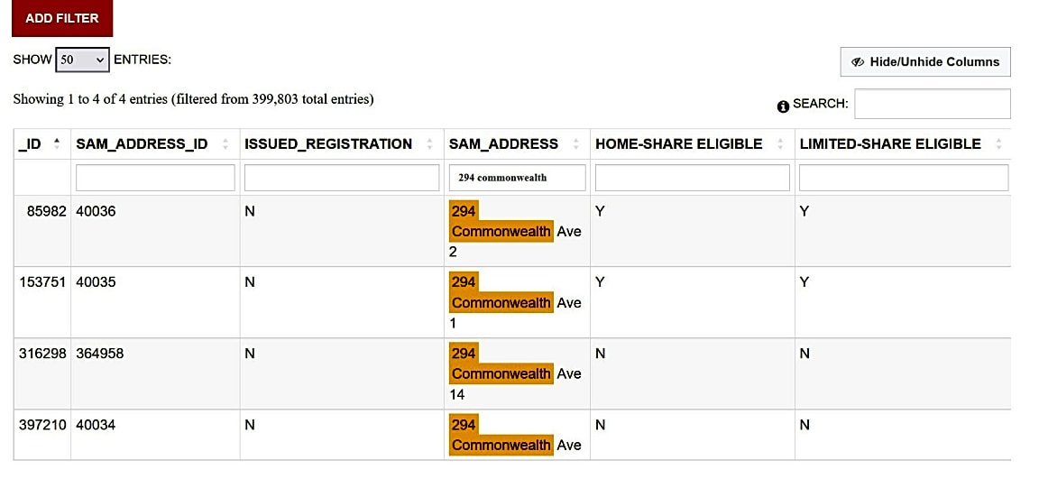Click the HOME-SHARE ELIGIBLE filter input
Viewport: 1039px width, 488px height.
pyautogui.click(x=692, y=178)
